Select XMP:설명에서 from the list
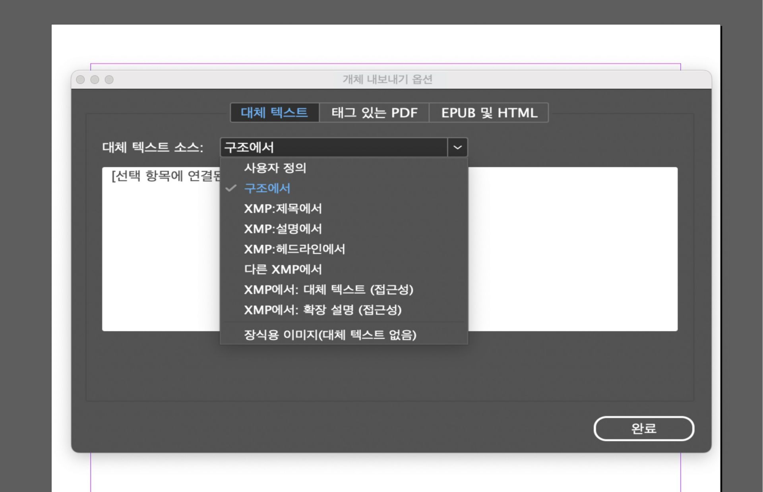763x492 pixels. pos(283,229)
